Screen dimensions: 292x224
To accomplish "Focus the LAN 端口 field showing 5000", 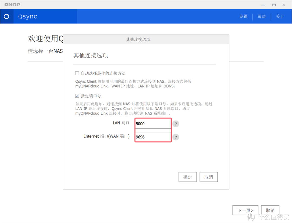I will 153,124.
